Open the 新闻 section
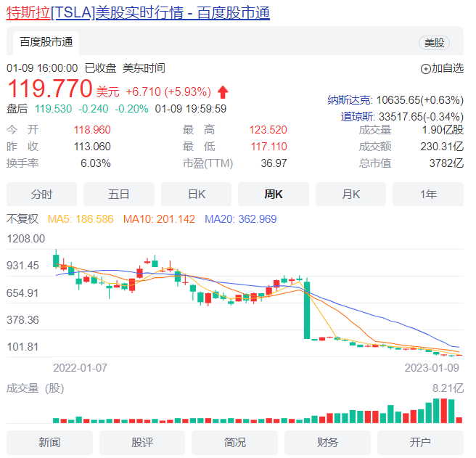 click(49, 442)
